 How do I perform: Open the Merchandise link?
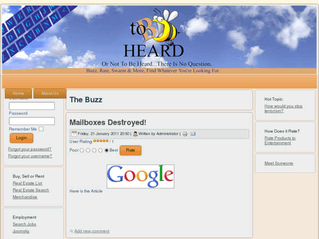[25, 197]
